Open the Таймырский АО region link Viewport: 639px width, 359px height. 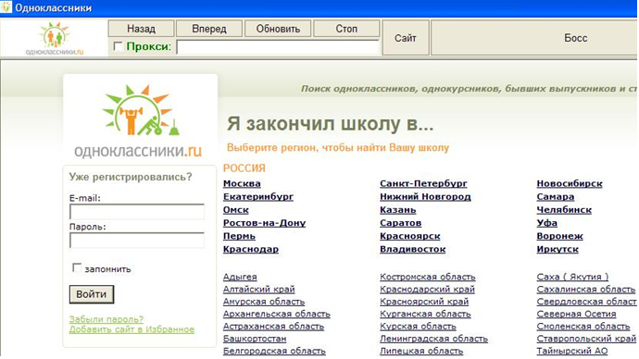572,351
